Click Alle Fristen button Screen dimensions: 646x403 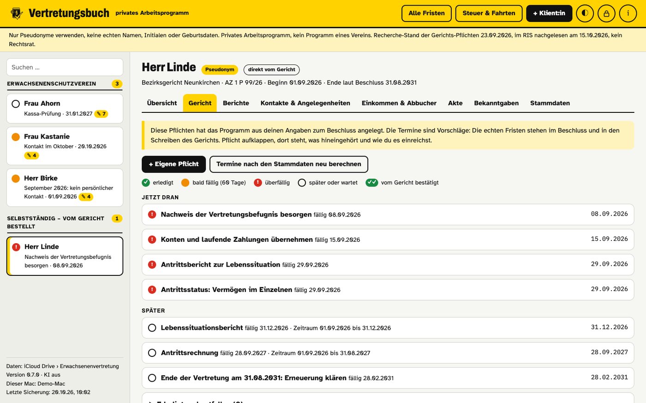point(427,13)
